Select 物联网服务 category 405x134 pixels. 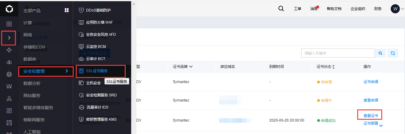34,120
